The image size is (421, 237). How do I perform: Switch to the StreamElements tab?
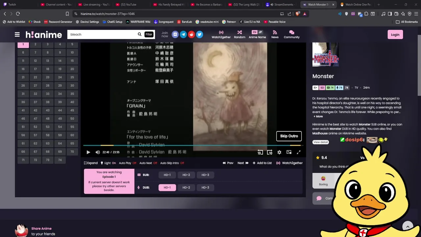(x=281, y=5)
